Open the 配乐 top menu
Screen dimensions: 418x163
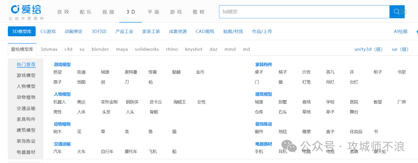(x=86, y=12)
